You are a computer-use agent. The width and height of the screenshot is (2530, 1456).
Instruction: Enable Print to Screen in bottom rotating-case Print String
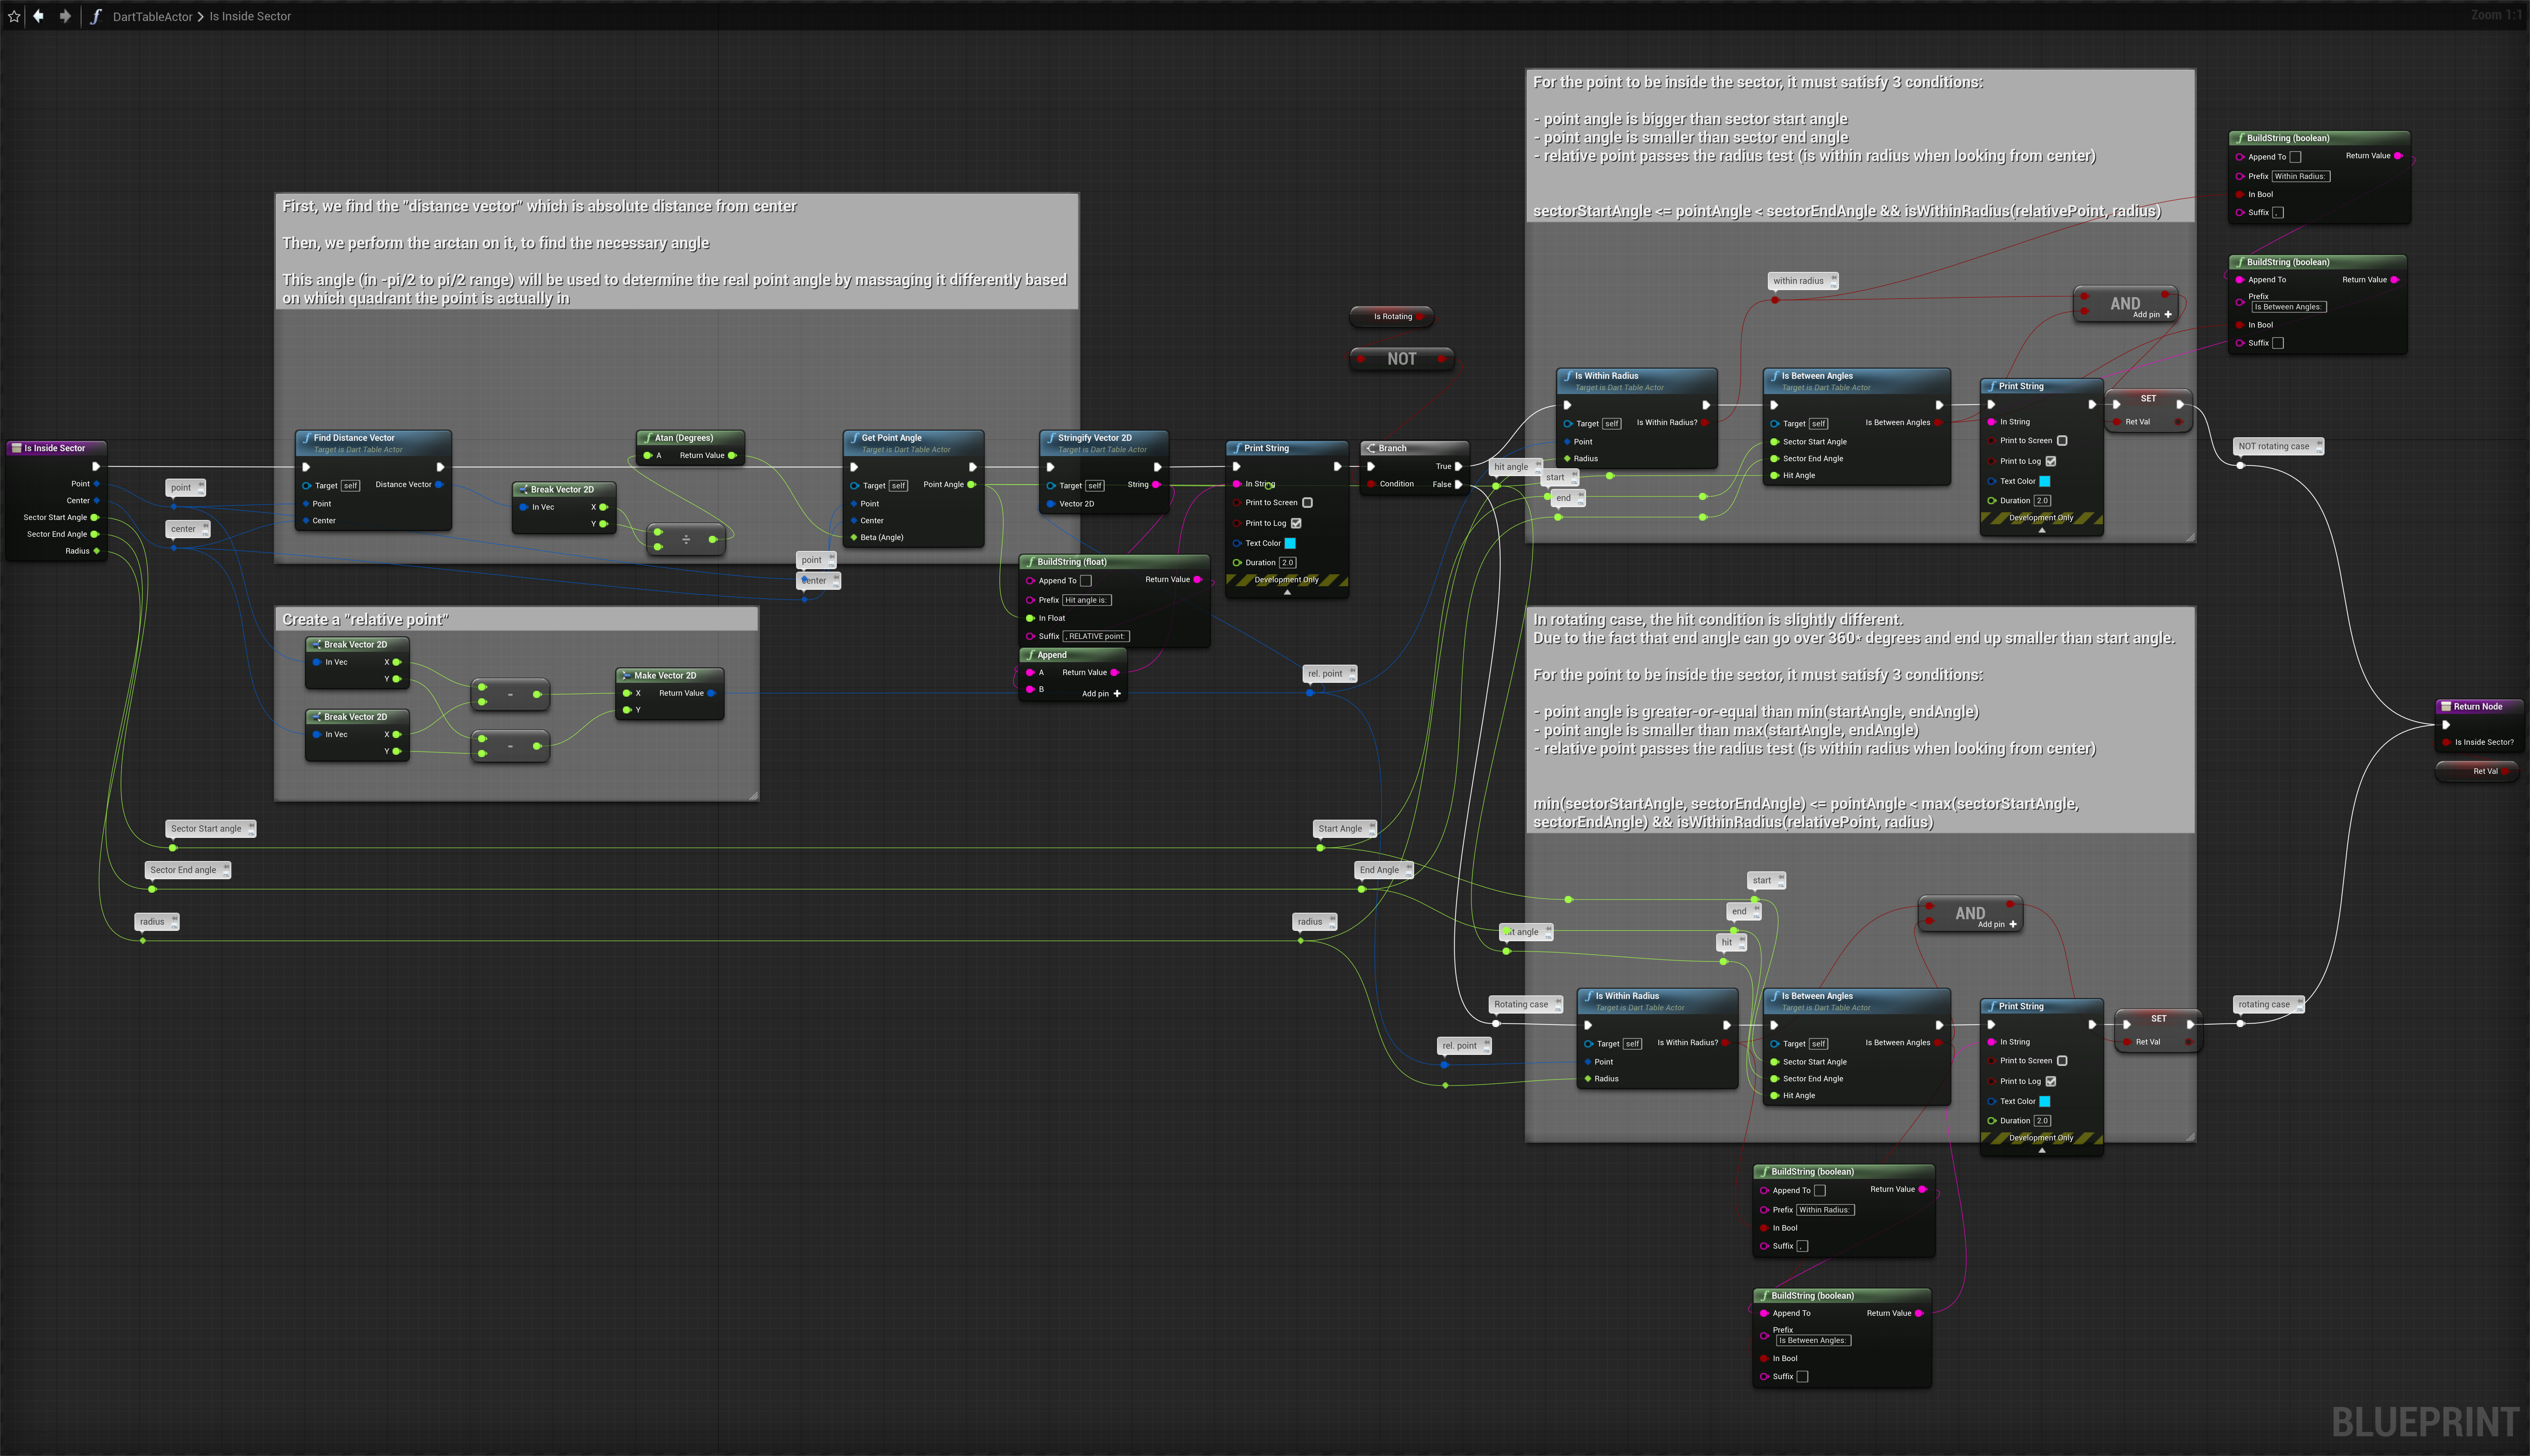[x=2062, y=1061]
